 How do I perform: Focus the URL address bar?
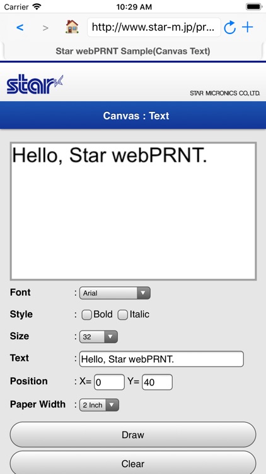tap(154, 28)
